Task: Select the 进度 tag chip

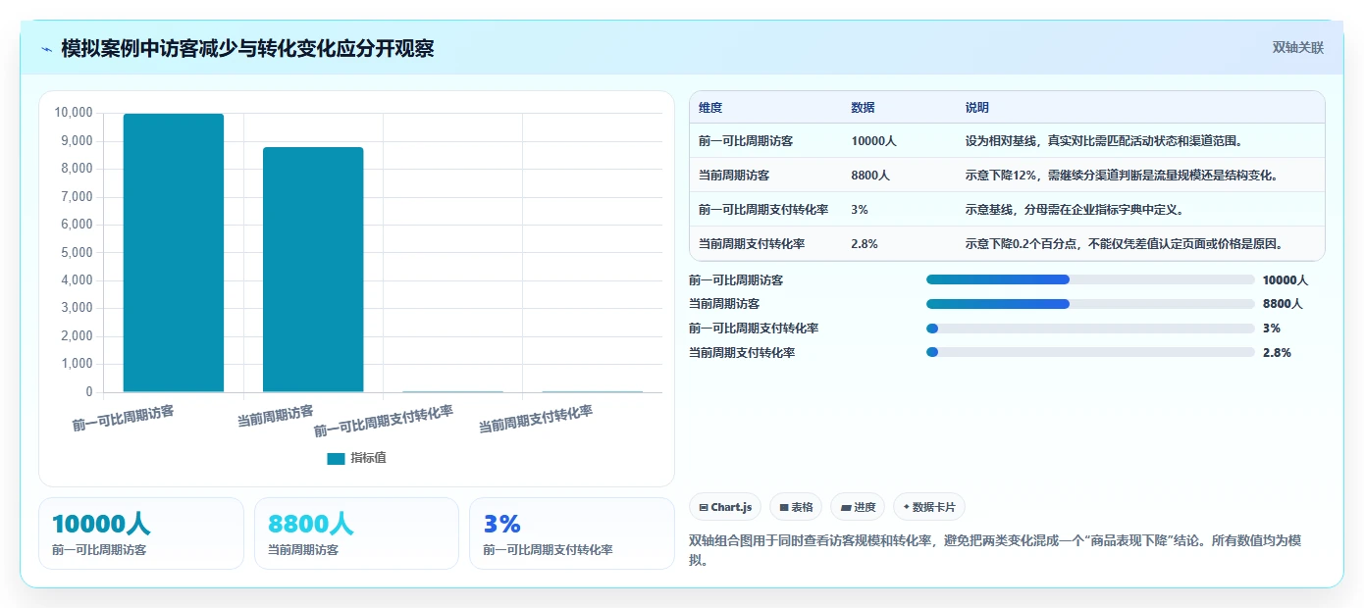Action: tap(858, 507)
